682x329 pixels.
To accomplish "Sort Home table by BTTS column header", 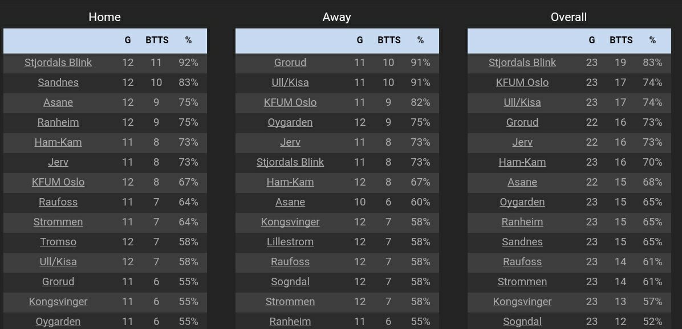I will (x=157, y=40).
